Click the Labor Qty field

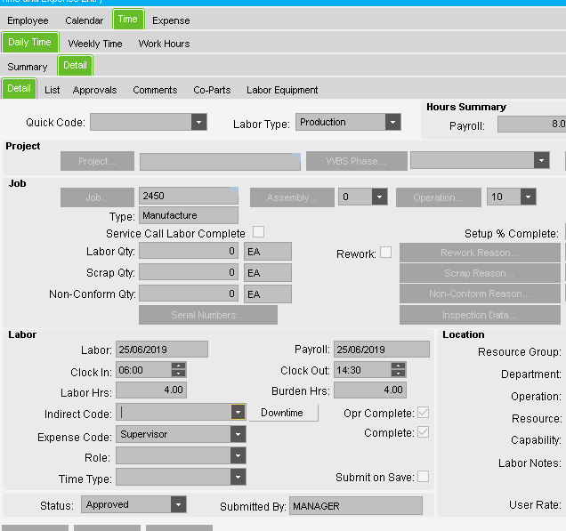click(189, 251)
